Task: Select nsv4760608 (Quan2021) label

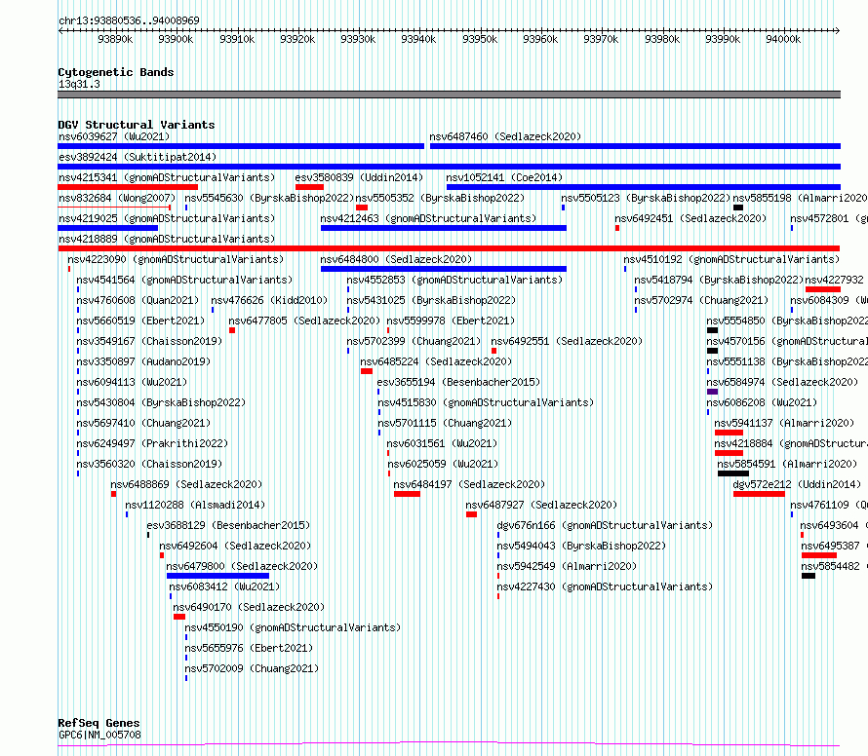Action: (138, 300)
